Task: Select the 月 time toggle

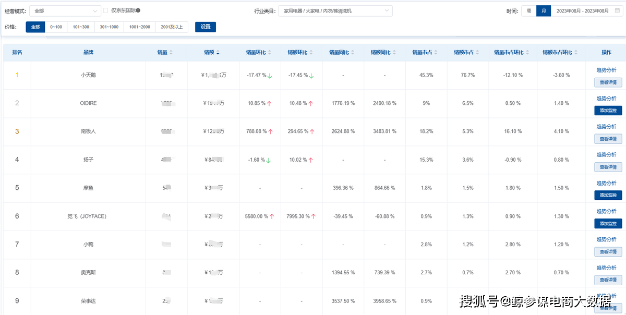Action: coord(544,11)
